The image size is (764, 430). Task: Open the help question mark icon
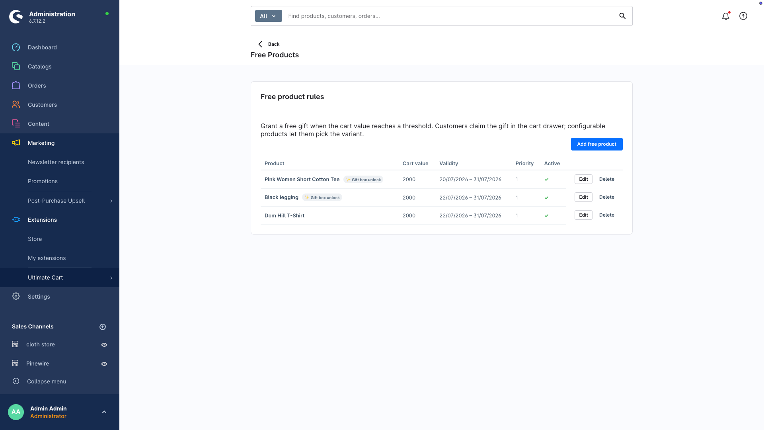coord(743,16)
